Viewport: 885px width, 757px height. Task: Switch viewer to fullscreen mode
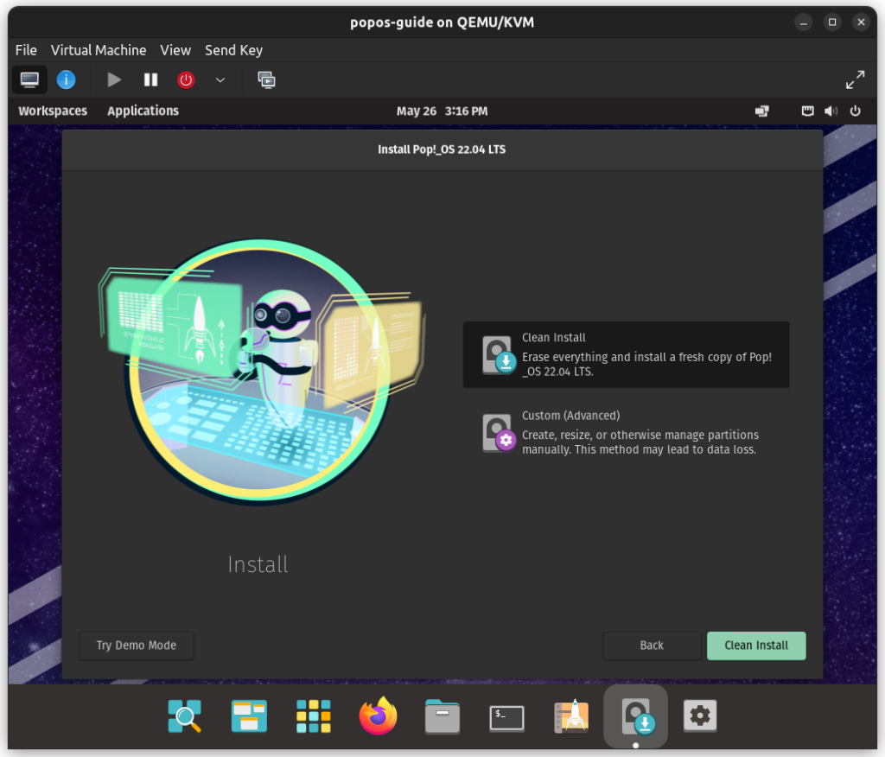tap(855, 80)
